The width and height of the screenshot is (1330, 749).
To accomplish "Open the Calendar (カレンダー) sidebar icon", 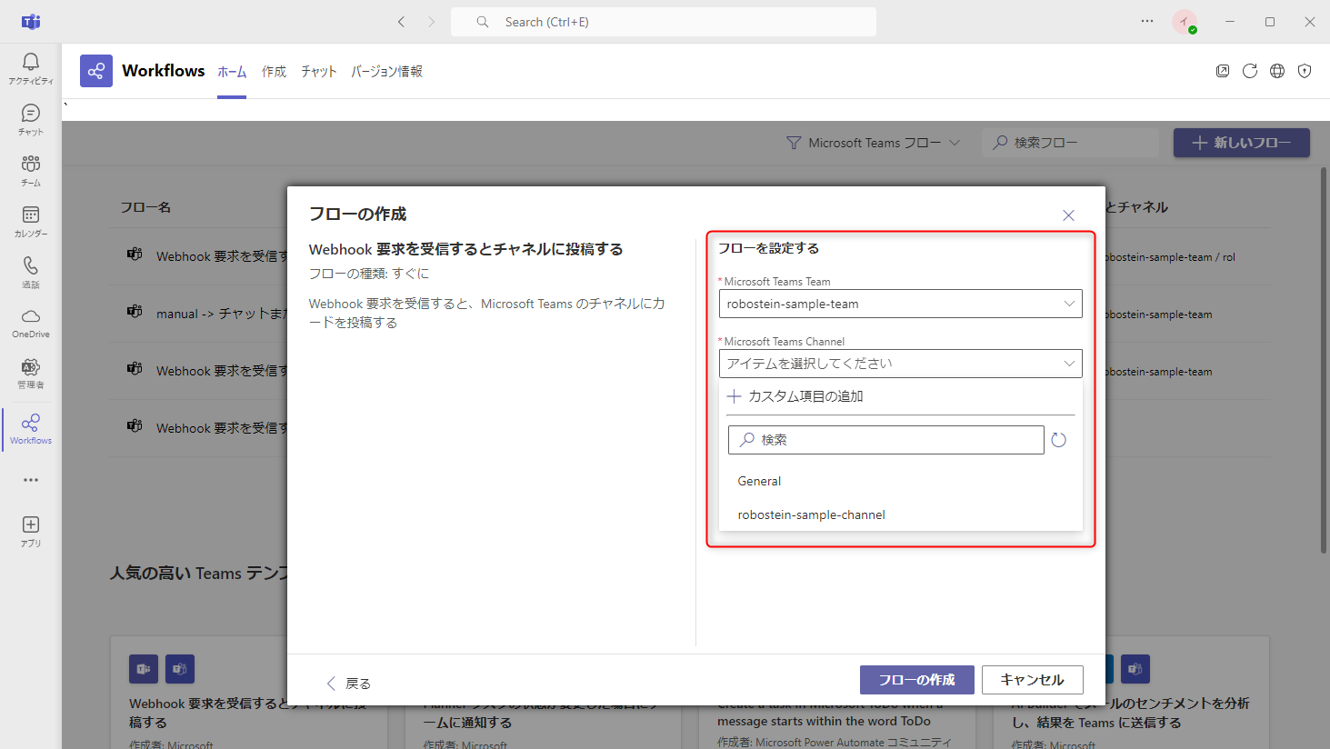I will pos(31,221).
